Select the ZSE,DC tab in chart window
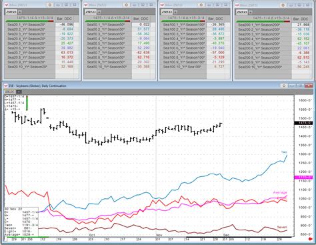316x245 pixels. [10, 91]
